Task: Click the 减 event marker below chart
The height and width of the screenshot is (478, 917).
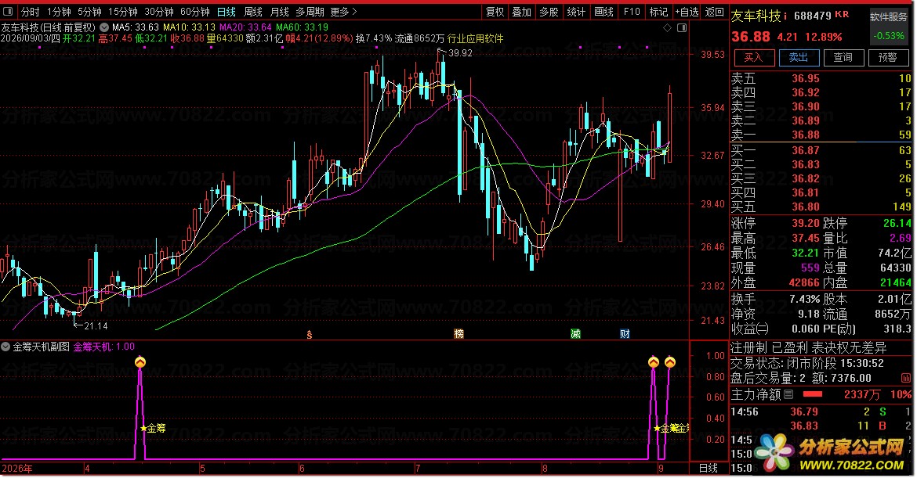Action: pyautogui.click(x=575, y=334)
